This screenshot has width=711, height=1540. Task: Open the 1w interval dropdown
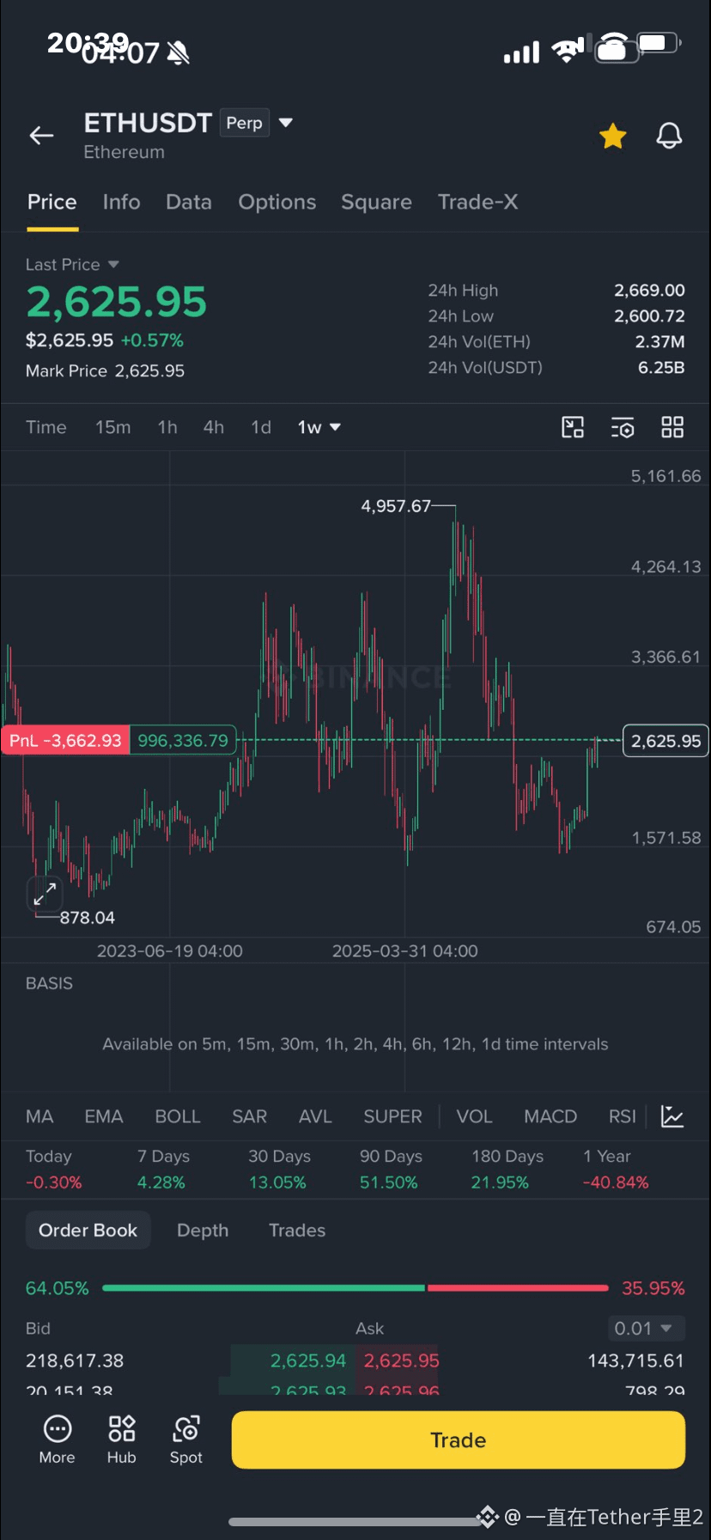tap(319, 427)
